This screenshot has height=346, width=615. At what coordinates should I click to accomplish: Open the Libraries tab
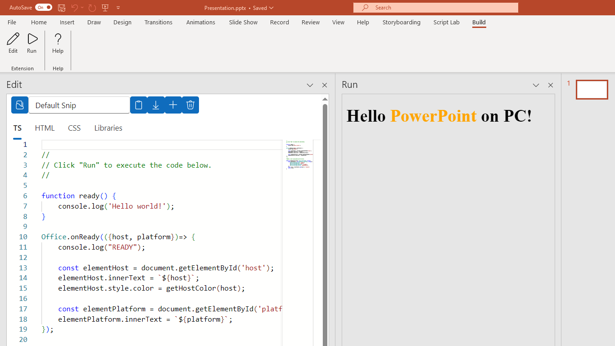tap(109, 128)
